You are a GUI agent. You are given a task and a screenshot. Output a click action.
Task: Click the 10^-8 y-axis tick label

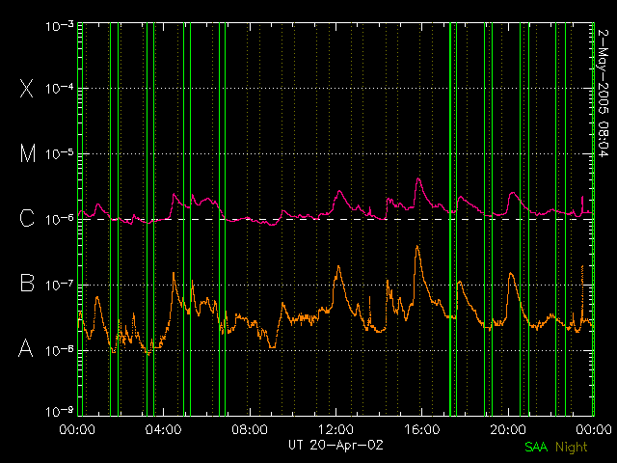point(60,350)
